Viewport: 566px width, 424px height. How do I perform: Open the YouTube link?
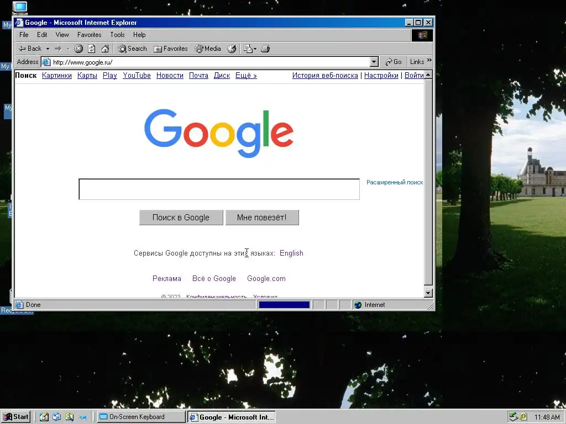tap(137, 75)
